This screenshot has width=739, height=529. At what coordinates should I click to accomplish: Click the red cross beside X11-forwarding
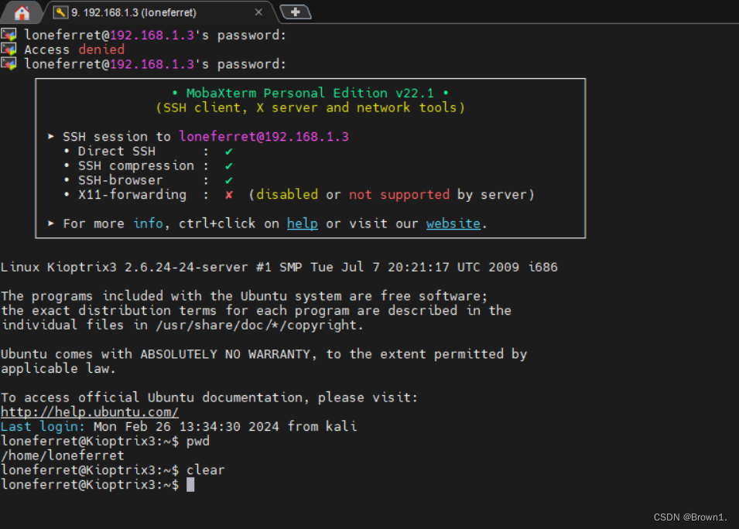tap(228, 194)
